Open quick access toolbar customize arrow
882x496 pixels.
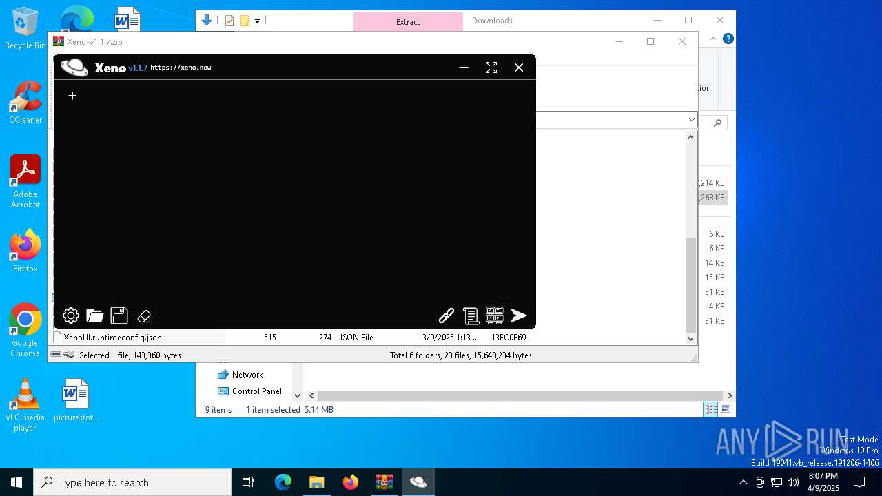pos(257,21)
